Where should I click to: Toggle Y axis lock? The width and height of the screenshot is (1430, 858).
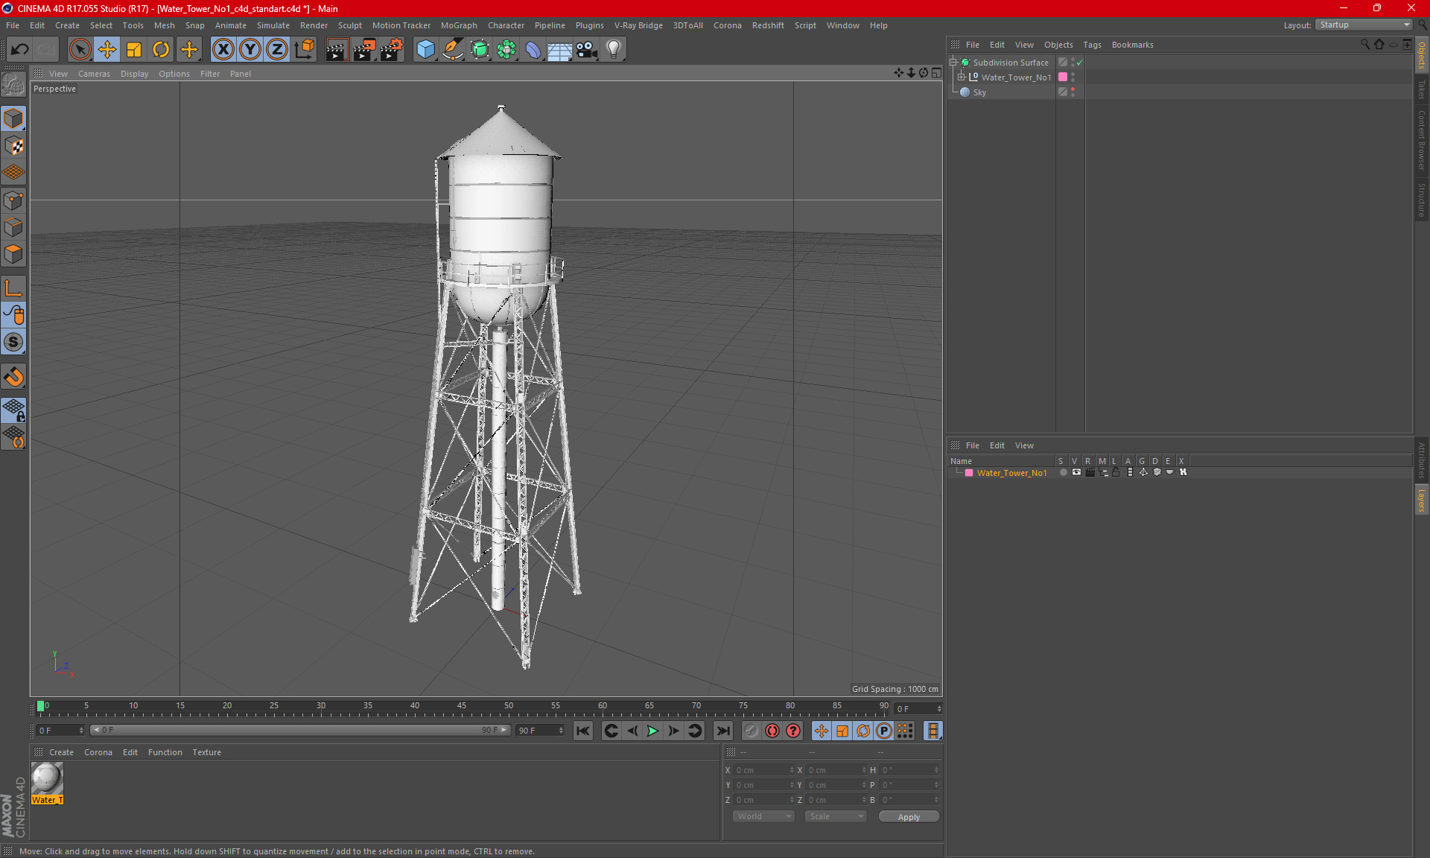pos(250,50)
